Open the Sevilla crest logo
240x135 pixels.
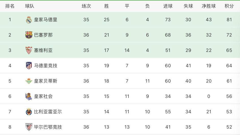[x=29, y=50]
